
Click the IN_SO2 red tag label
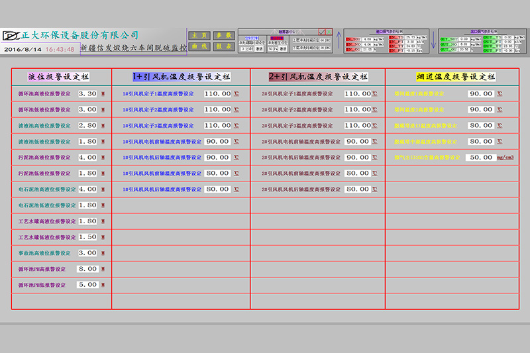click(354, 39)
